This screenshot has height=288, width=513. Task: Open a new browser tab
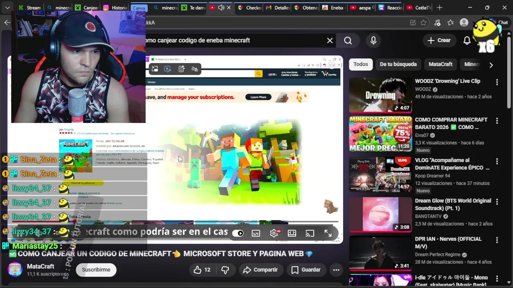coord(440,8)
